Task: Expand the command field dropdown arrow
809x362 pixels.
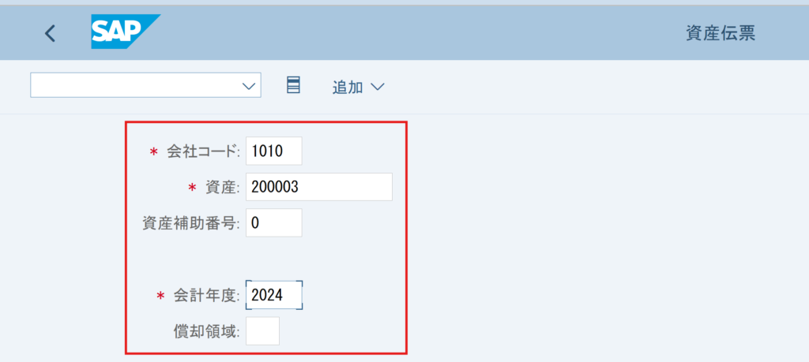Action: tap(250, 85)
